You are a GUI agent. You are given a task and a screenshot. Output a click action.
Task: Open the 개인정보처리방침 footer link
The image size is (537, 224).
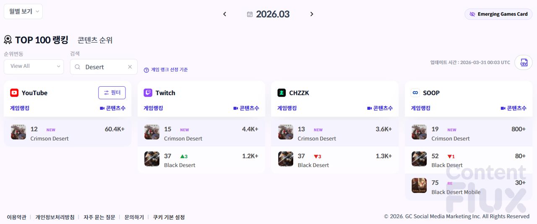tap(55, 217)
